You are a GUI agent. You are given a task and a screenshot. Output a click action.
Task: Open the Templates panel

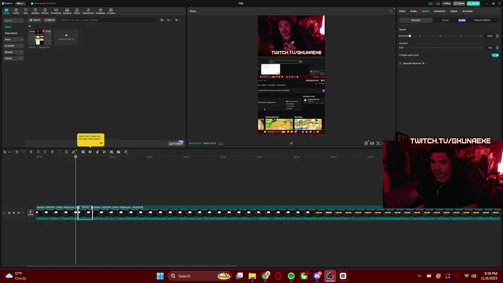(x=100, y=11)
